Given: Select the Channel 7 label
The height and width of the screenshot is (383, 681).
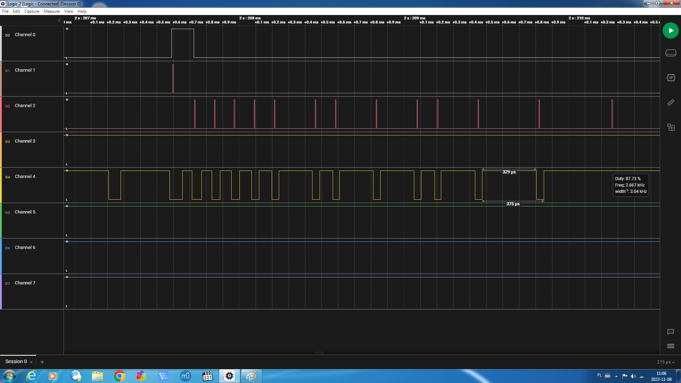Looking at the screenshot, I should [x=25, y=283].
